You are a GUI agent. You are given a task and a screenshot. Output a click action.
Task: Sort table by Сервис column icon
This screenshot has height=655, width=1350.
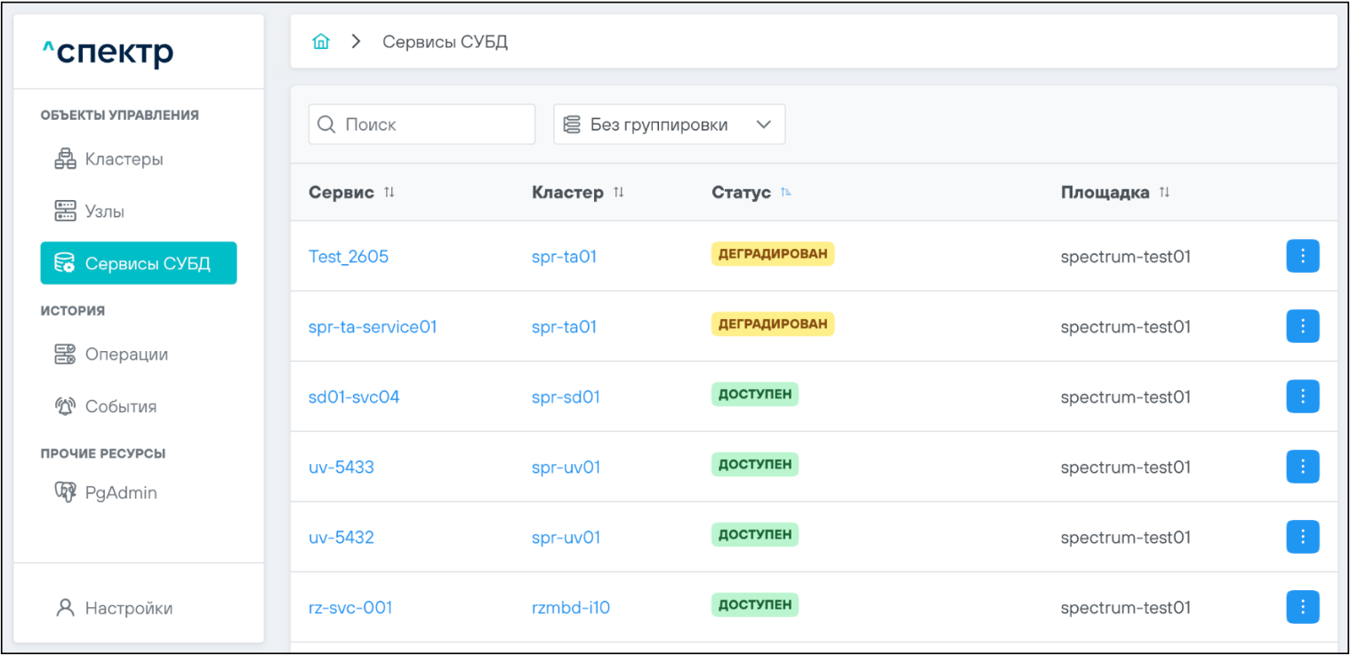pos(389,193)
